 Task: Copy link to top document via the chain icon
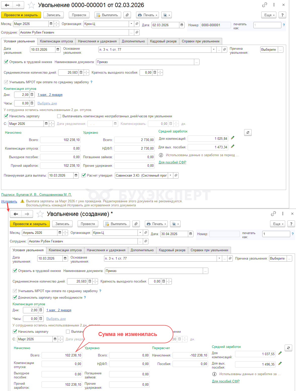(x=265, y=5)
